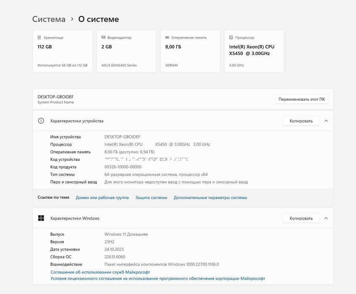Viewport: 356px width, 294px height.
Task: Open Условия лицензионного соглашения Майкрософт link
Action: [157, 278]
